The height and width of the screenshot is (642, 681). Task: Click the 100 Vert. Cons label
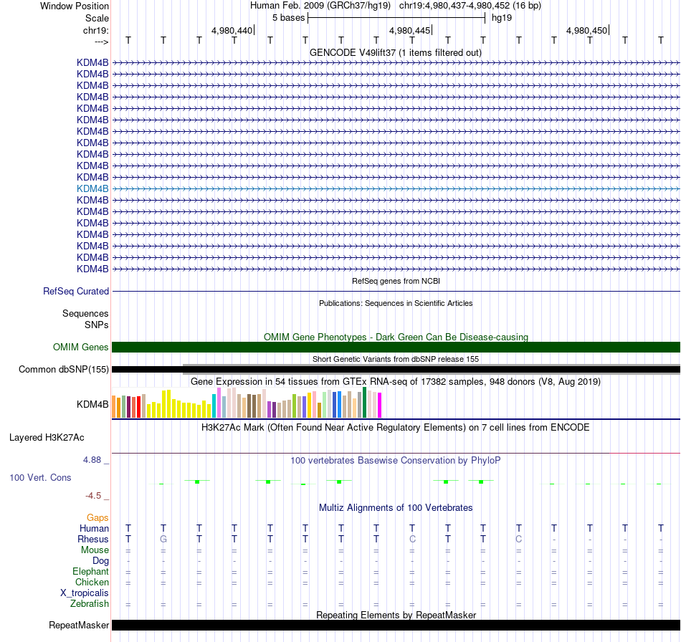[40, 477]
